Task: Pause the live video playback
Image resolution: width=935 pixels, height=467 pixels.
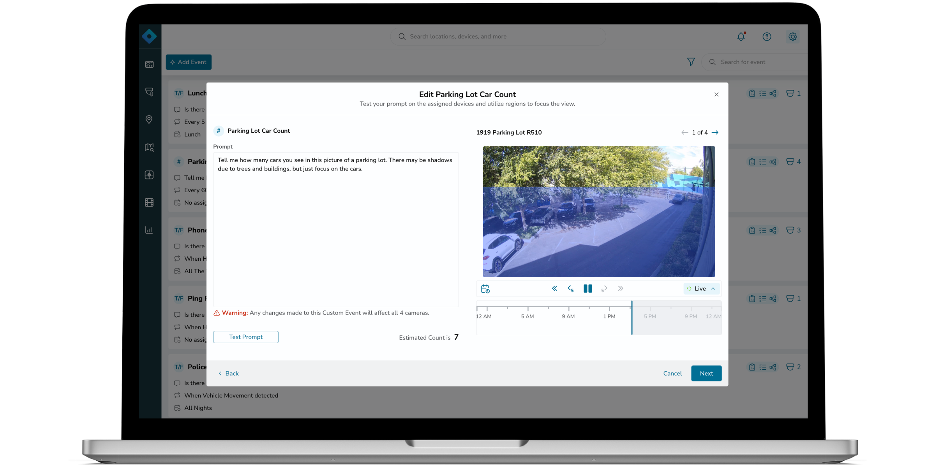Action: click(x=587, y=288)
